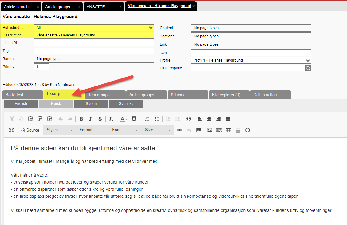Switch to the Body Text tab
The image size is (347, 225).
23,95
